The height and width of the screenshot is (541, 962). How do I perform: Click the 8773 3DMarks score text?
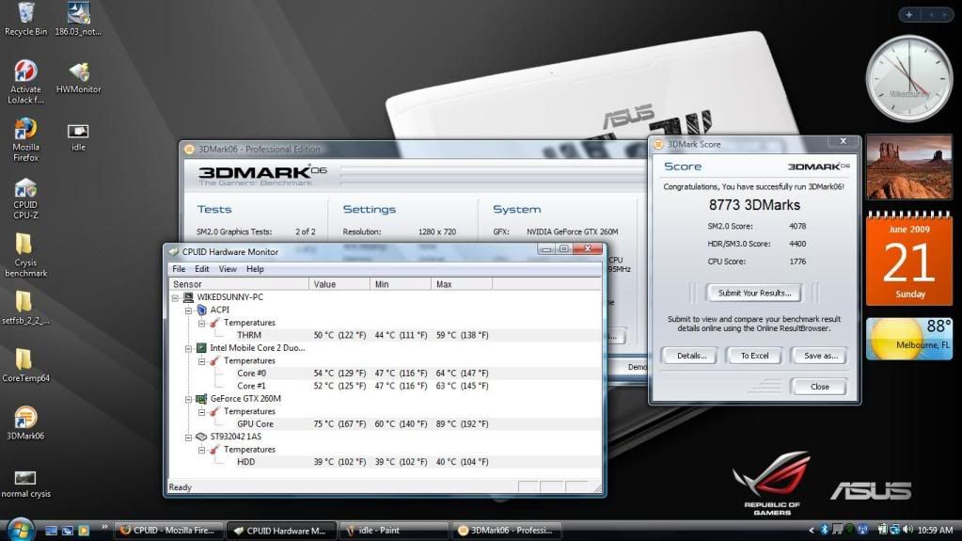click(754, 205)
